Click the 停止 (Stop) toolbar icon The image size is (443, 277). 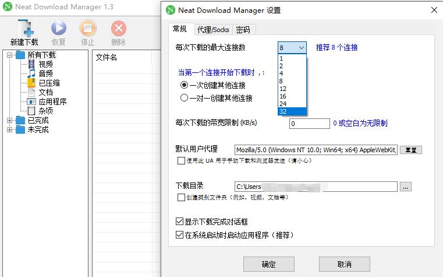[88, 29]
